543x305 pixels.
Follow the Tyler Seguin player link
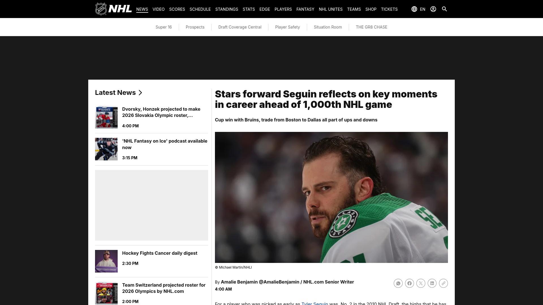(x=315, y=304)
